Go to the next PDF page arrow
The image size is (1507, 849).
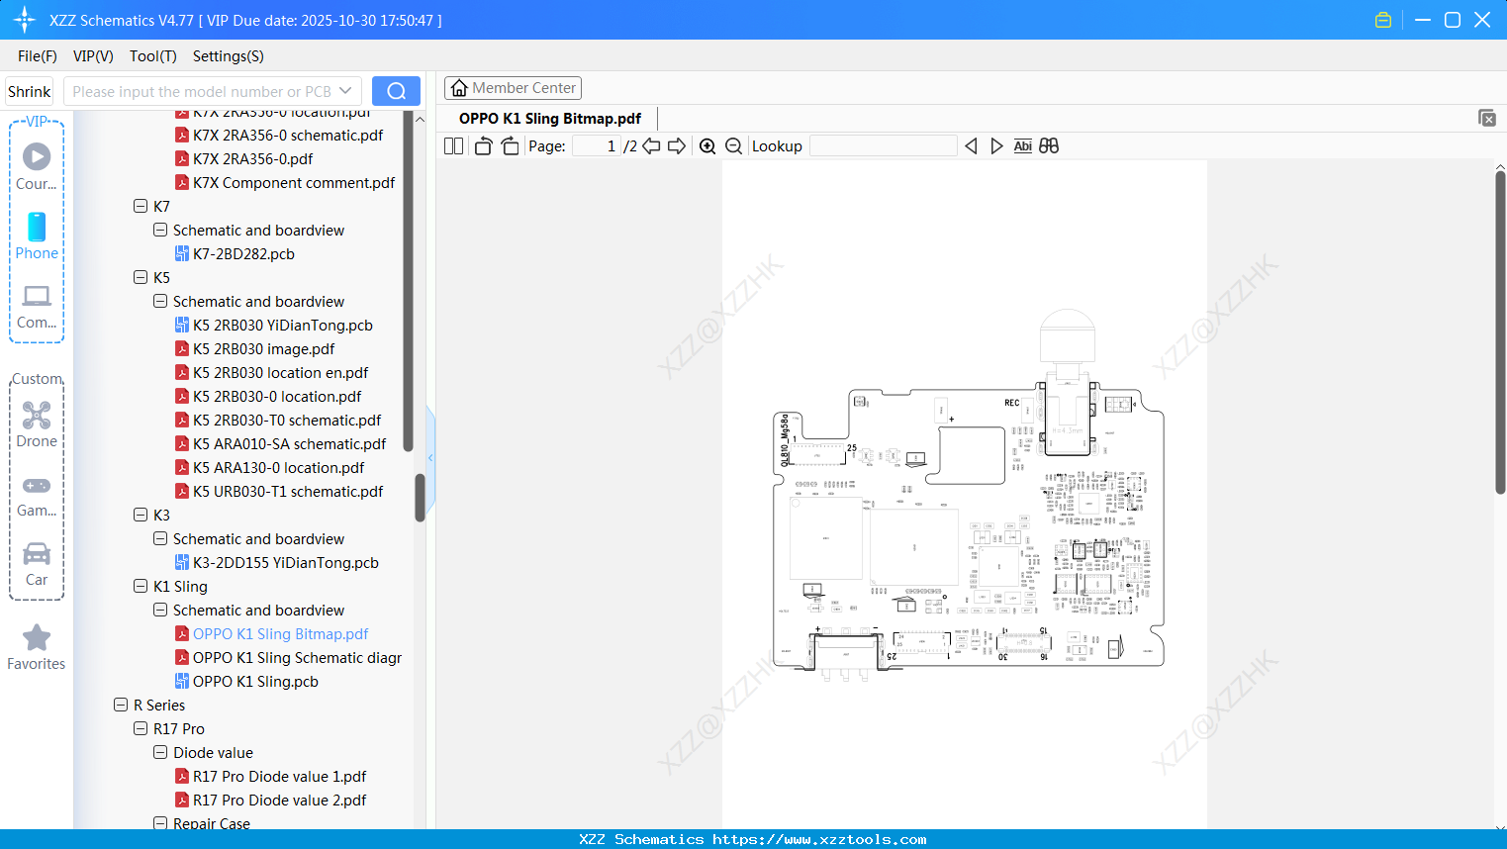click(677, 146)
